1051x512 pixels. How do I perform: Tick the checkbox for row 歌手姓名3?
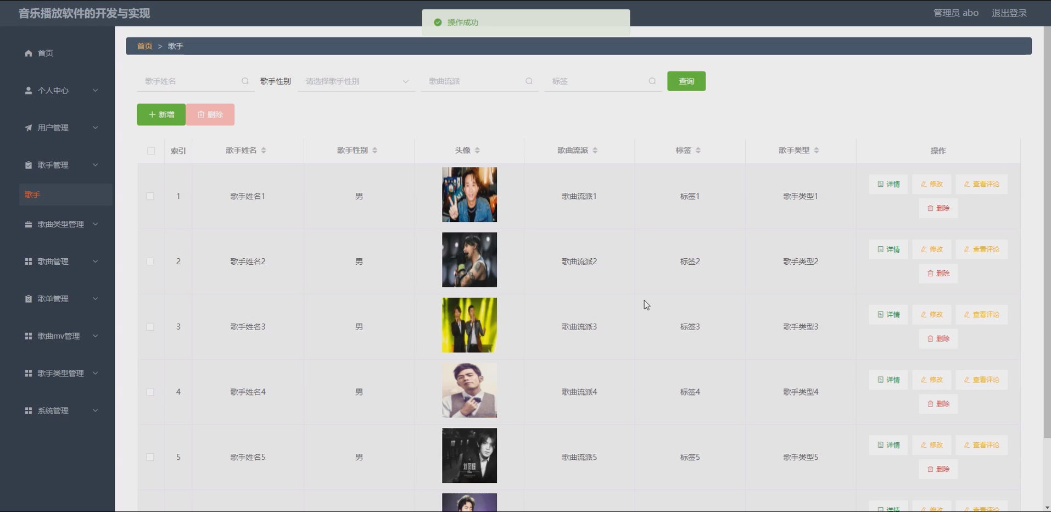pyautogui.click(x=150, y=327)
